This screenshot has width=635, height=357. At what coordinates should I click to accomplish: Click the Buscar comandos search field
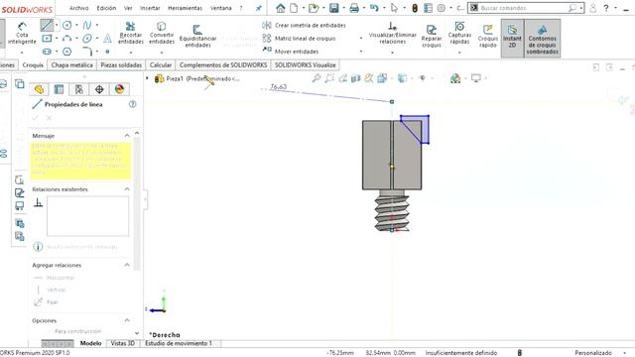point(526,8)
